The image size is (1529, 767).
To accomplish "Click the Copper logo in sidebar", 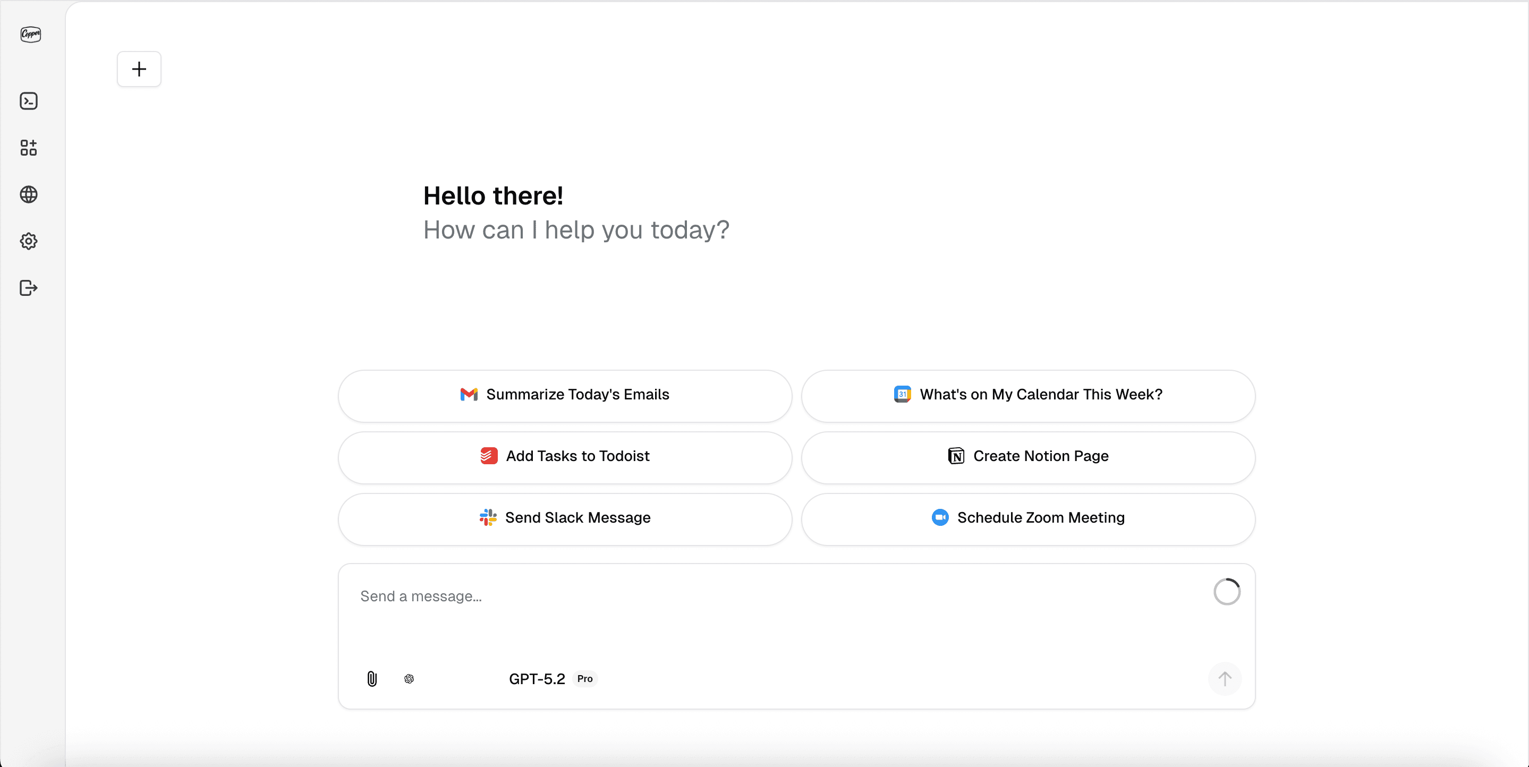I will pyautogui.click(x=30, y=35).
